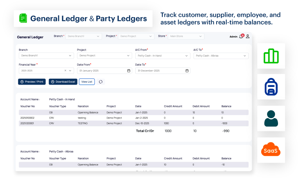Click the Preview / Print button
The height and width of the screenshot is (191, 305).
point(32,82)
